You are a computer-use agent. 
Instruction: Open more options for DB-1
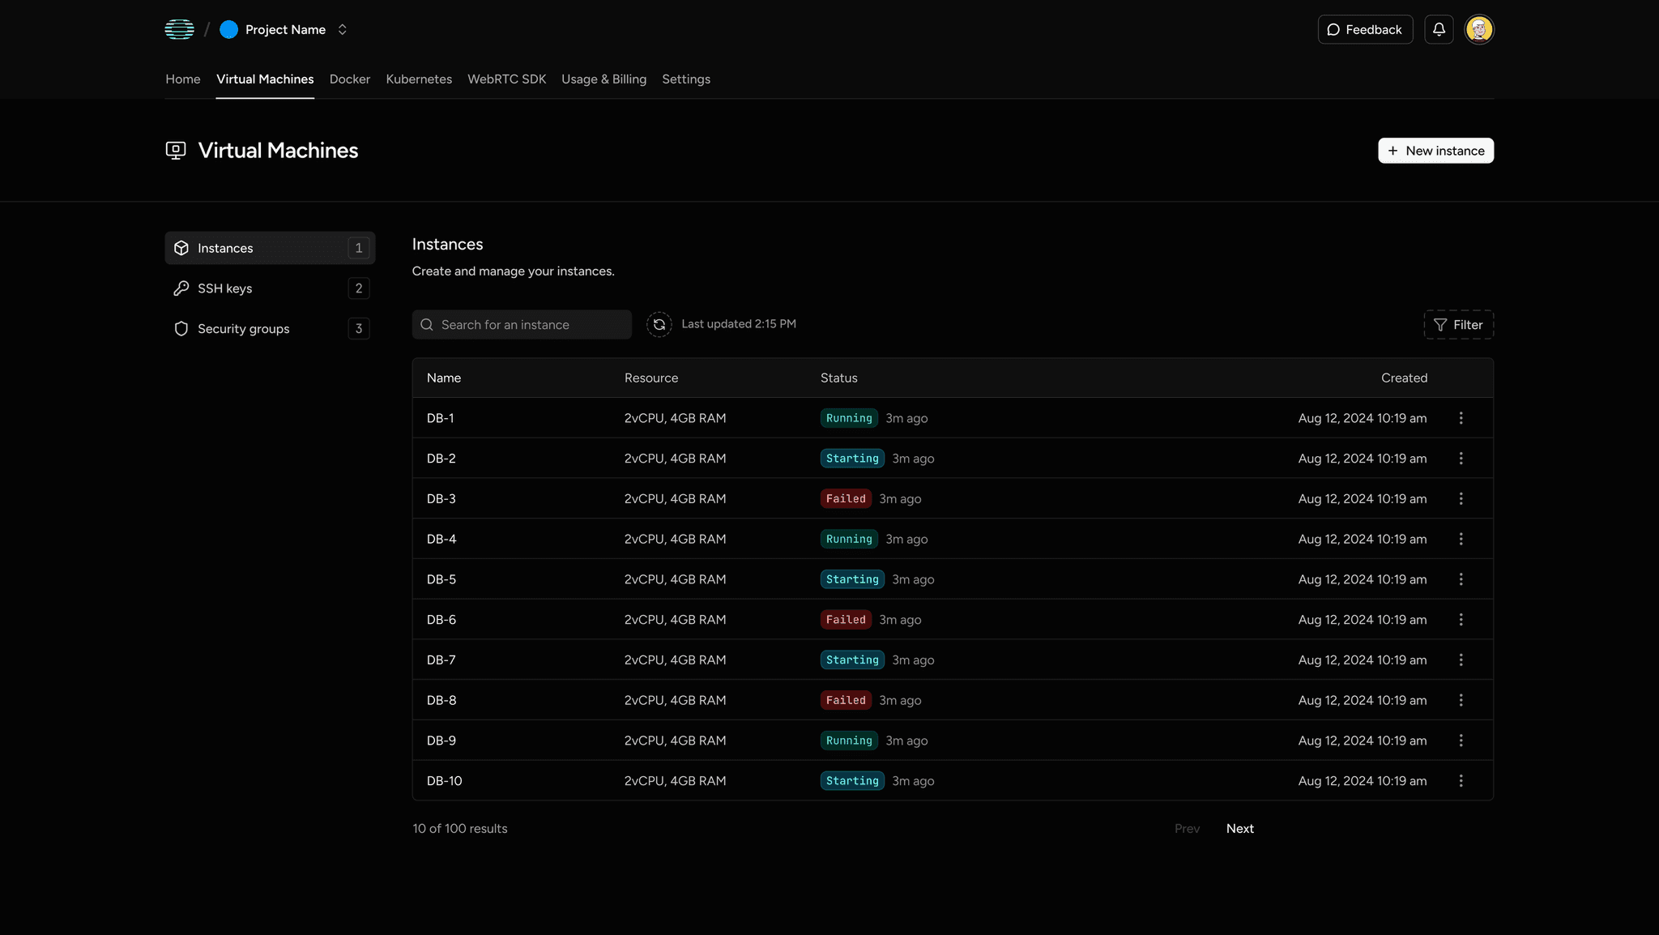[1461, 418]
